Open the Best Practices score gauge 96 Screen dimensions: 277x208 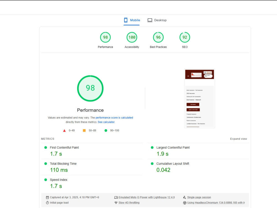(x=158, y=37)
